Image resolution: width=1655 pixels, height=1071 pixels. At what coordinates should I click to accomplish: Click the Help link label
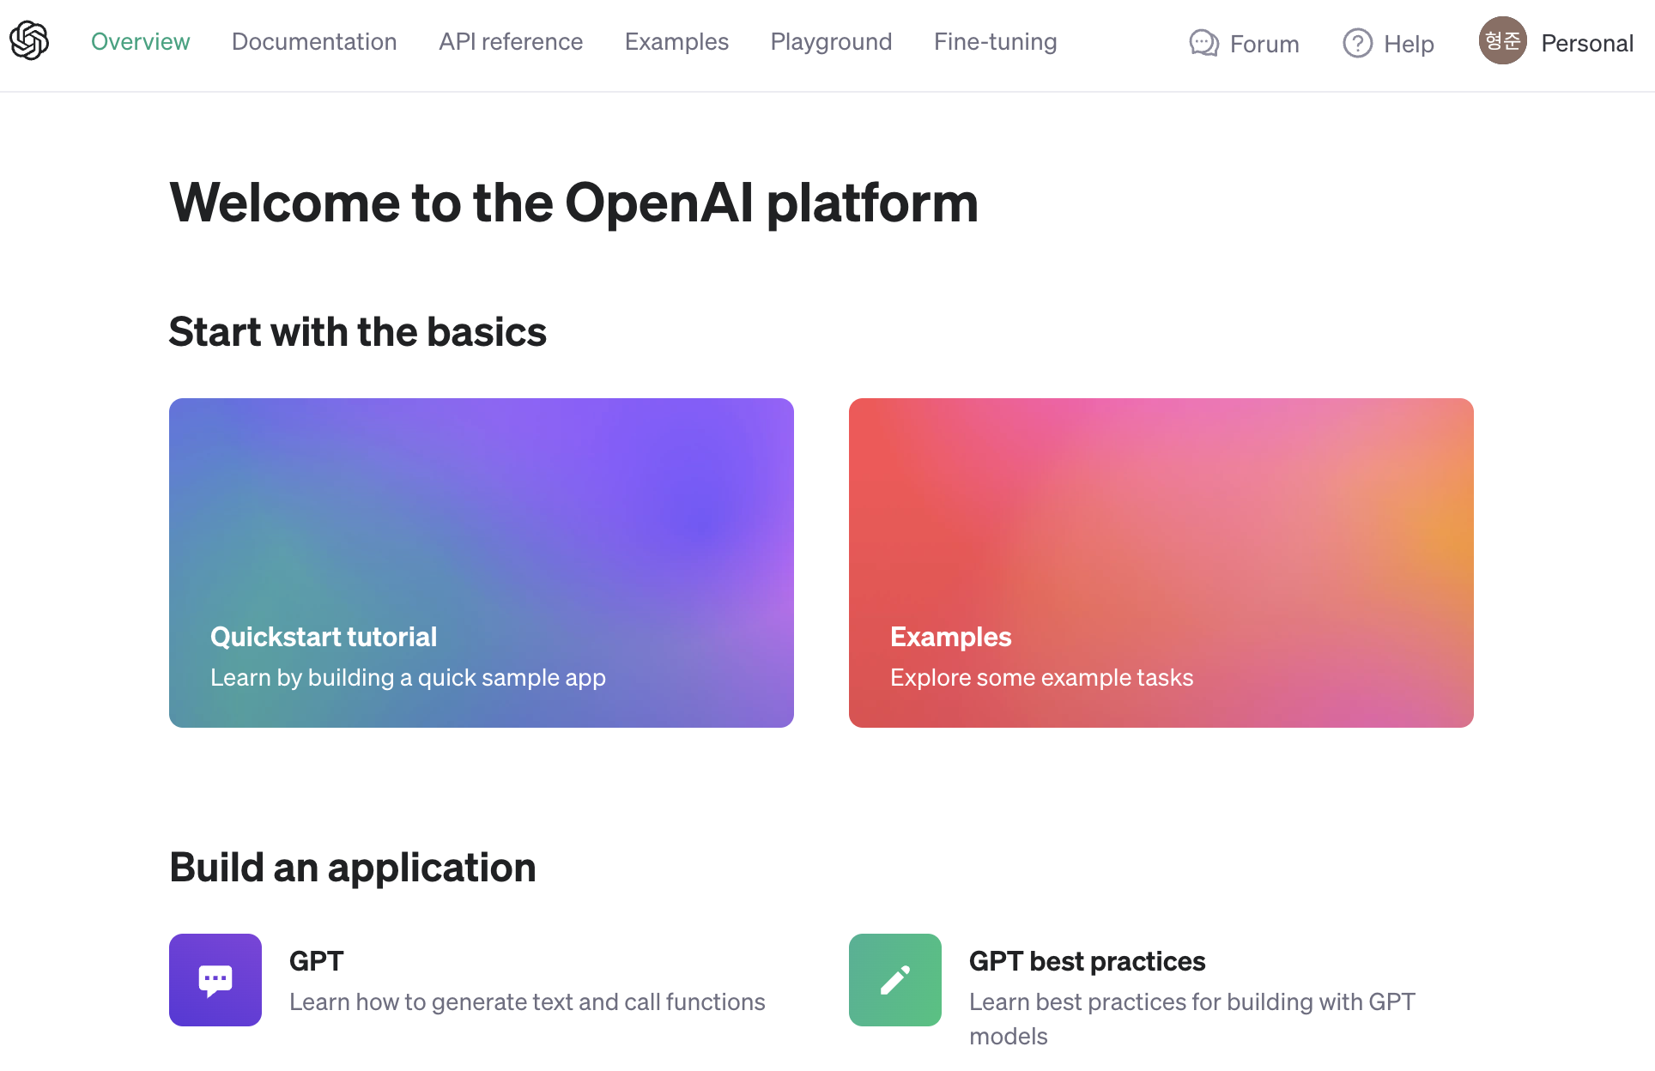point(1409,44)
